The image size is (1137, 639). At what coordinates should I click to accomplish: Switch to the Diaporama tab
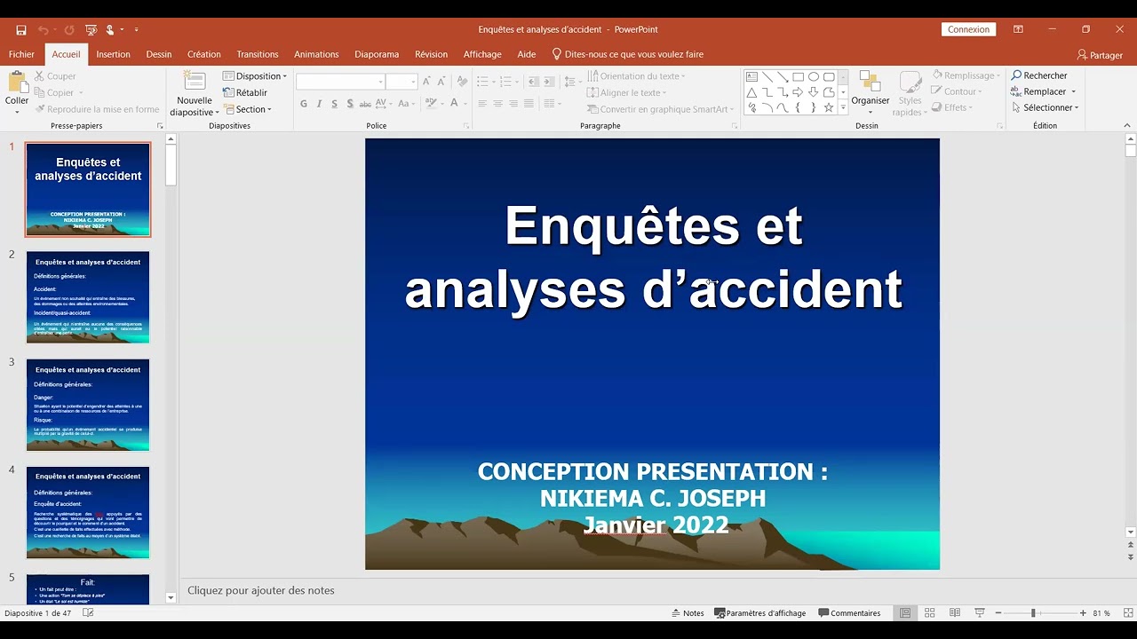(377, 54)
